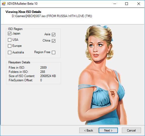This screenshot has height=136, width=145.
Task: Minimize the XDVDMulleter window
Action: [x=115, y=4]
